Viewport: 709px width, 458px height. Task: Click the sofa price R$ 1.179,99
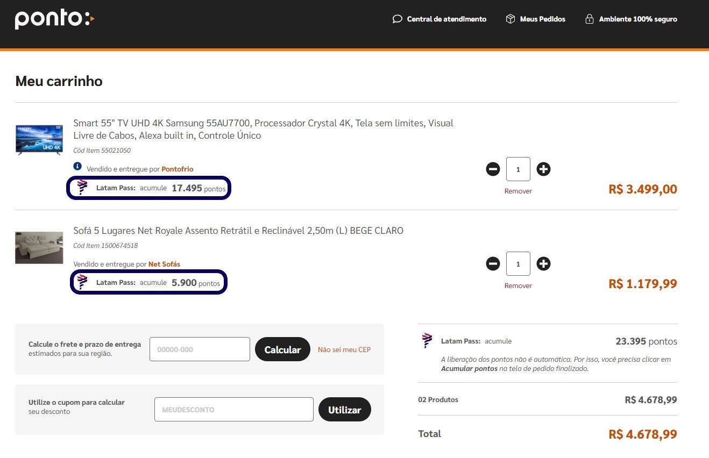pyautogui.click(x=643, y=284)
